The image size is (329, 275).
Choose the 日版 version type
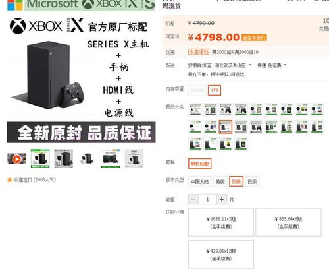252,181
